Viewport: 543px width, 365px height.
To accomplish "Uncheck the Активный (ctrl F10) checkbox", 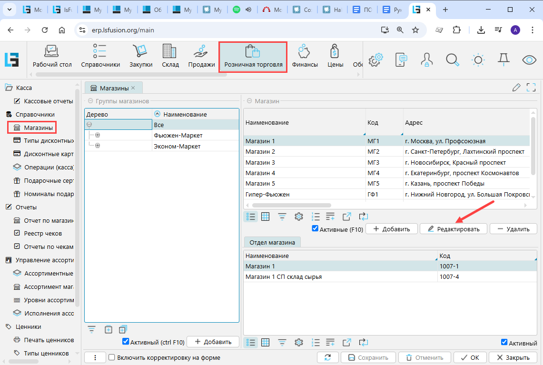I will (126, 342).
